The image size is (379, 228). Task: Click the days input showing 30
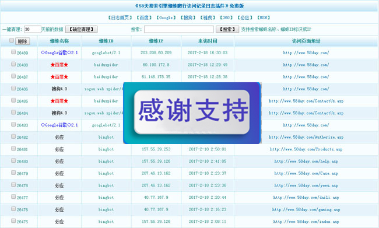click(x=33, y=29)
